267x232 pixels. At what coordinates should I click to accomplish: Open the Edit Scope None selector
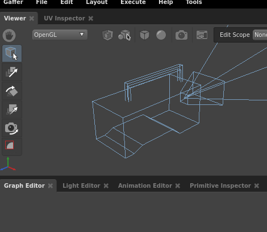click(x=260, y=35)
